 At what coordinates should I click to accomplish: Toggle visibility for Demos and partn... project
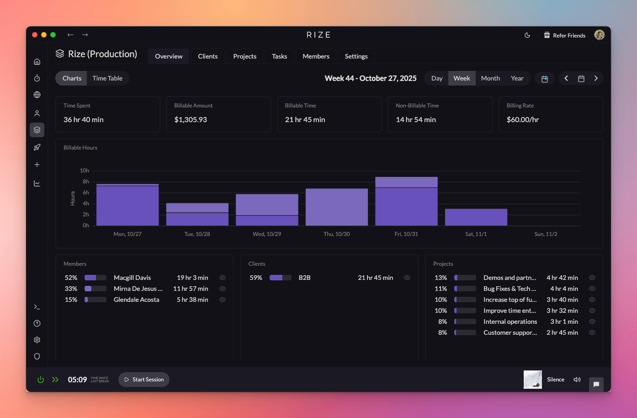pos(592,278)
